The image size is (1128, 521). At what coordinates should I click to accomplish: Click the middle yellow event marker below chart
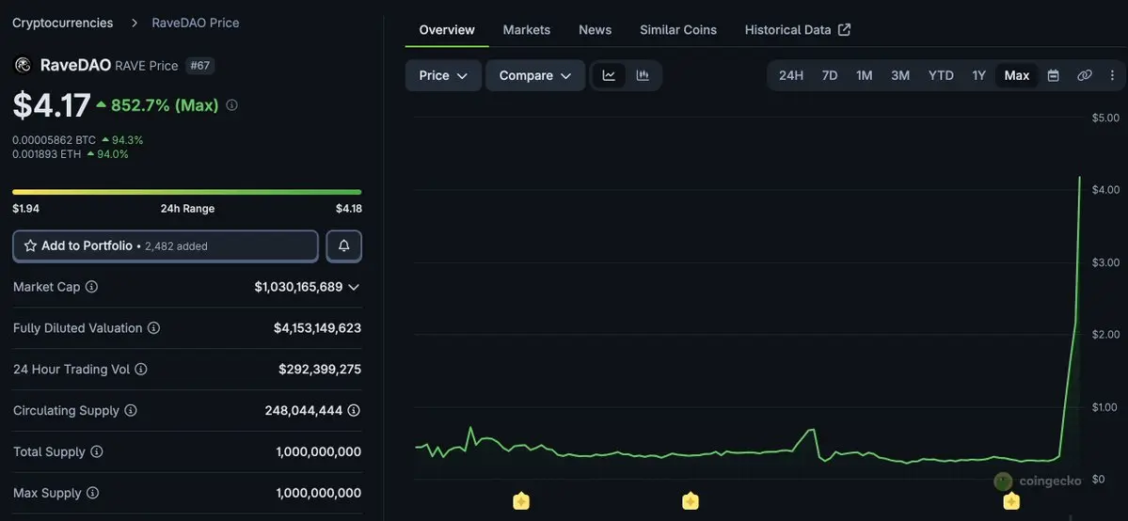[690, 501]
